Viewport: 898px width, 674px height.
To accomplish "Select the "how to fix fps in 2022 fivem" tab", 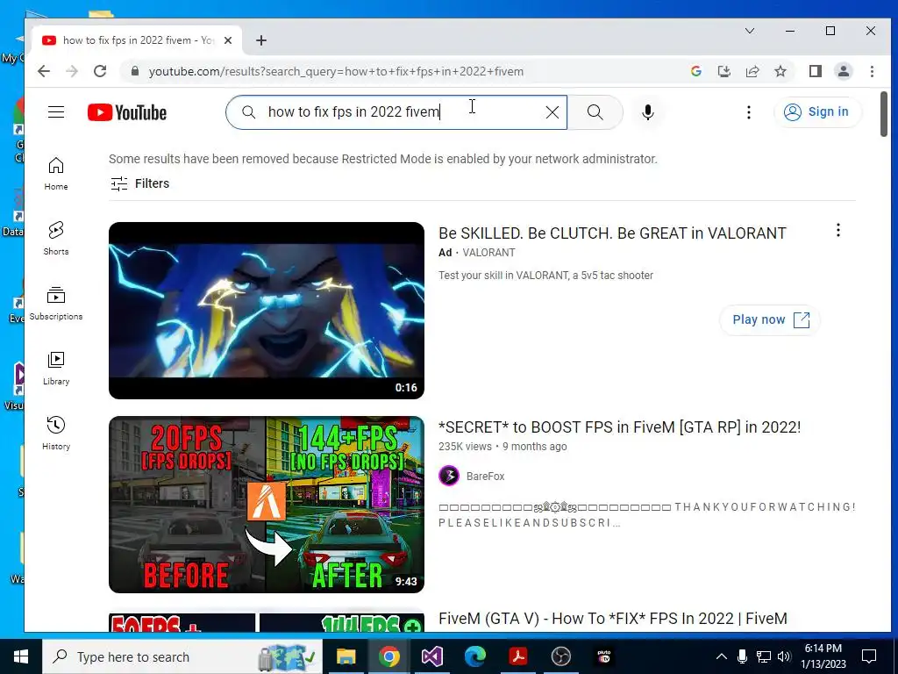I will point(136,40).
